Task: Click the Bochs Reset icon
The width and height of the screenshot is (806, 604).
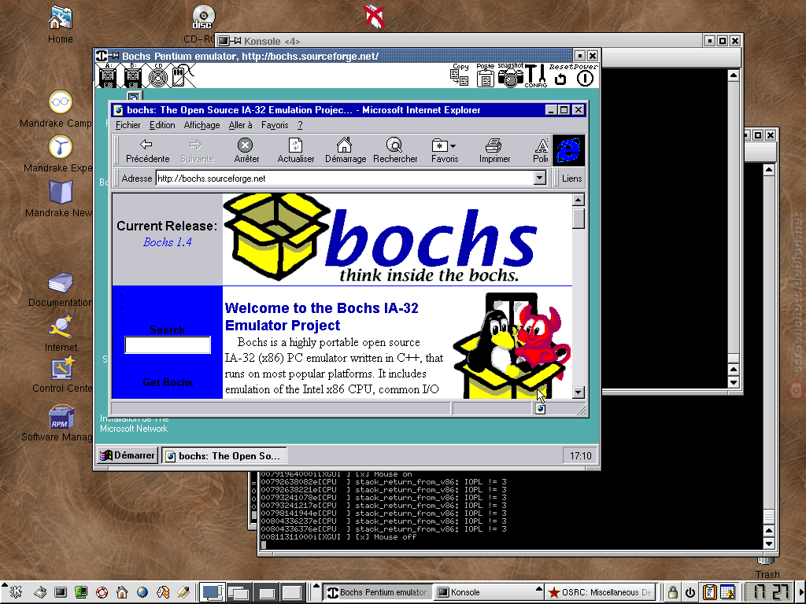Action: click(x=560, y=75)
